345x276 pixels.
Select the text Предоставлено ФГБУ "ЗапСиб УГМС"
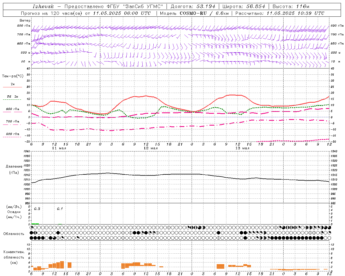[x=114, y=6]
